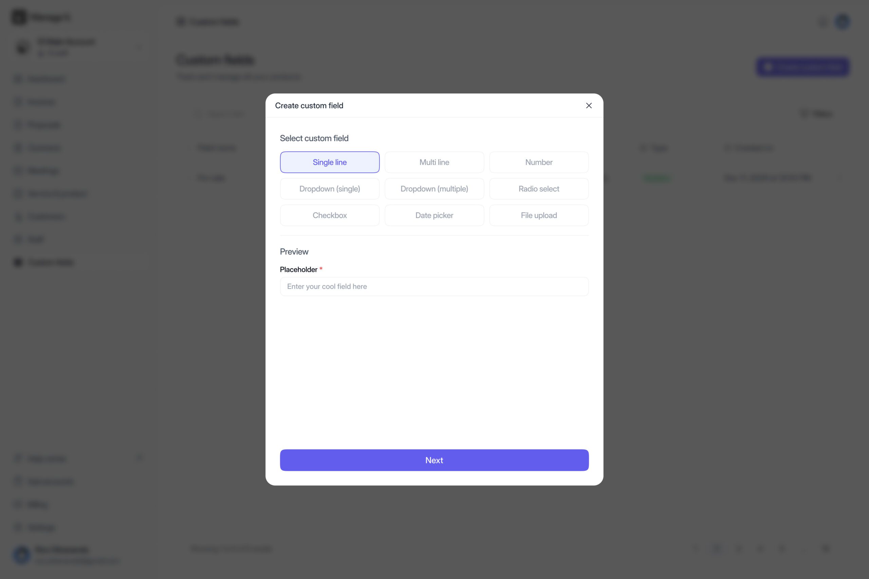
Task: Pick the Number field type
Action: pos(539,162)
